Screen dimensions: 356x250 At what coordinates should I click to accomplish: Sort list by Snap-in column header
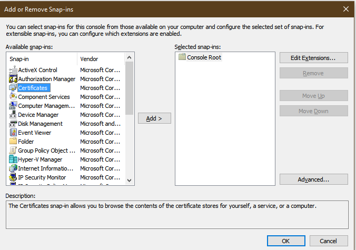[x=42, y=59]
